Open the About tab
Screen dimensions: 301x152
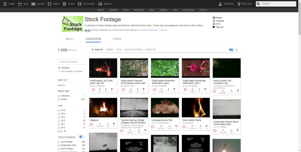click(x=70, y=39)
